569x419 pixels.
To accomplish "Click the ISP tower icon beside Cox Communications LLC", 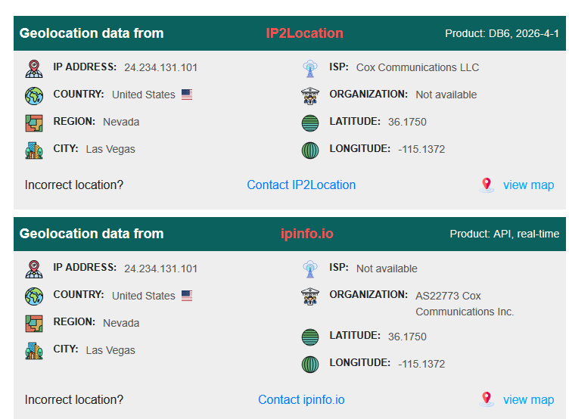I will pos(310,69).
